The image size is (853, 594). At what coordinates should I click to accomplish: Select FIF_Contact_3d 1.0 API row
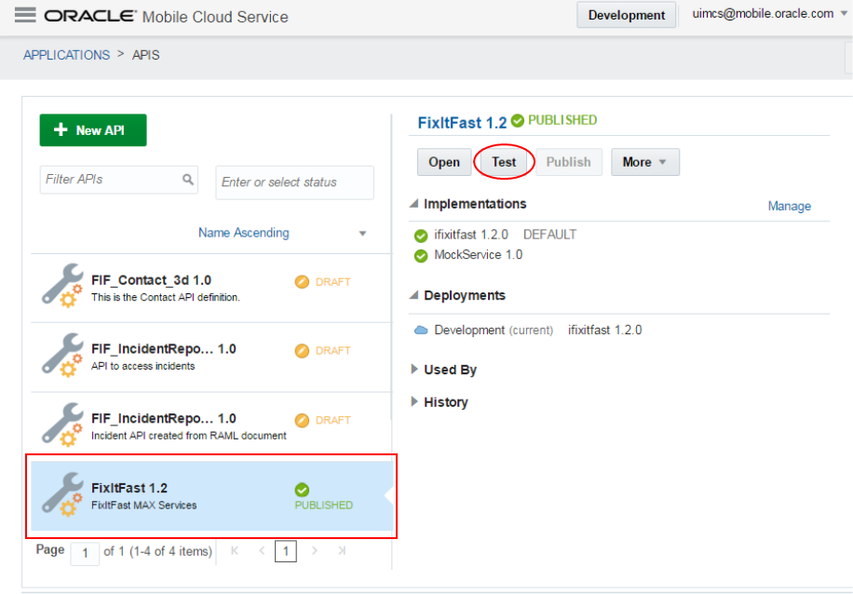[211, 288]
